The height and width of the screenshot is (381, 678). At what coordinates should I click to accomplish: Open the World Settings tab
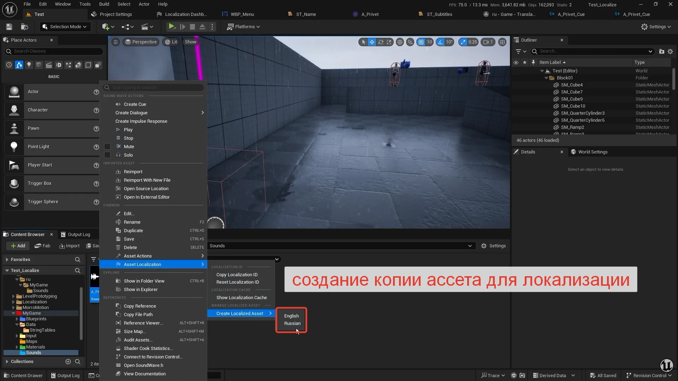[x=593, y=152]
